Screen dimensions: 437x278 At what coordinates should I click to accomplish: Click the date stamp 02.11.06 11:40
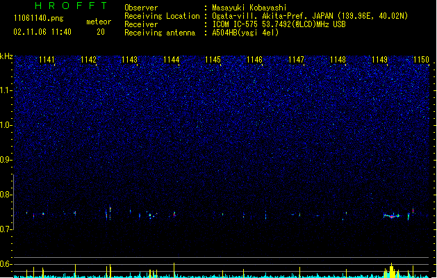42,32
